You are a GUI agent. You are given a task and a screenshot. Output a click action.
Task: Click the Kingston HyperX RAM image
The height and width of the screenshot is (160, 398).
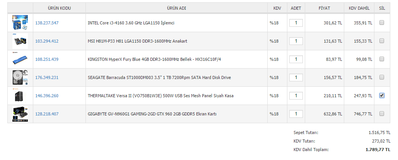tap(20, 59)
